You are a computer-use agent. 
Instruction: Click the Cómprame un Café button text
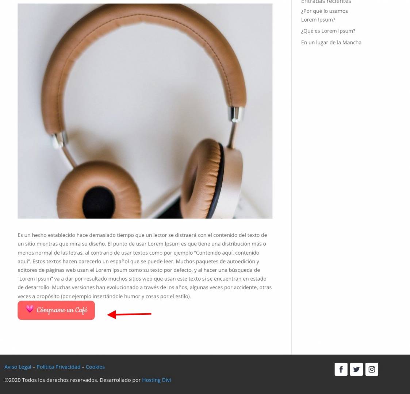coord(62,310)
